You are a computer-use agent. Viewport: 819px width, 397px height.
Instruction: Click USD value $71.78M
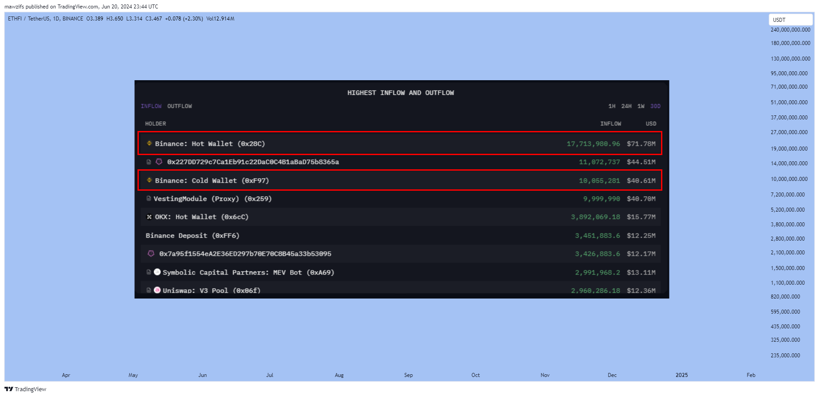[x=641, y=143]
